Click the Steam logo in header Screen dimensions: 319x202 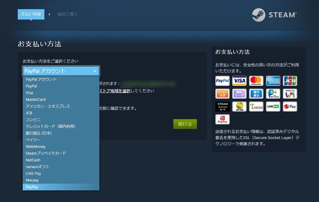point(274,15)
